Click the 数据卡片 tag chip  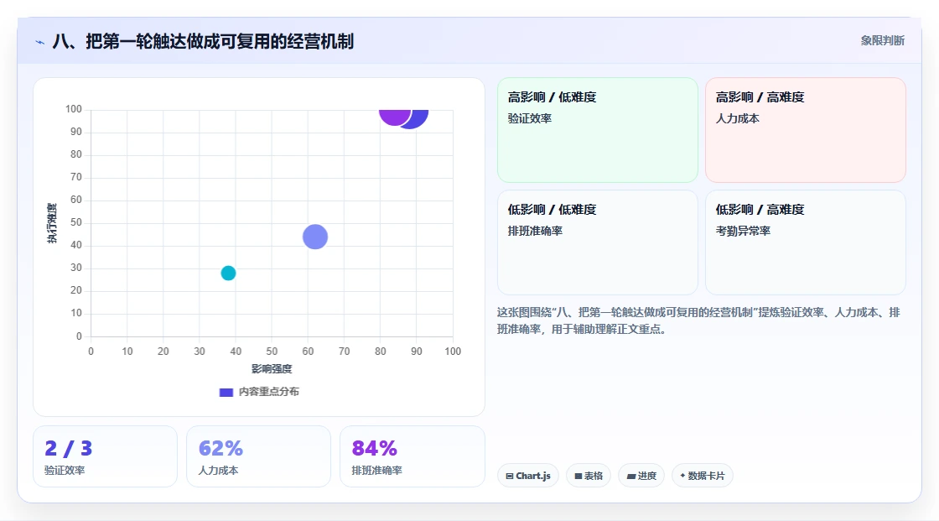702,476
